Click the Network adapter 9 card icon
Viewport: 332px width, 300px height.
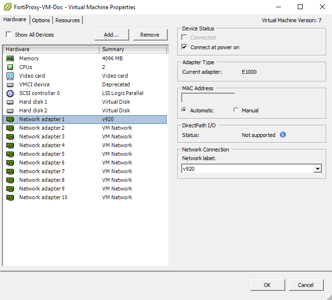point(10,189)
